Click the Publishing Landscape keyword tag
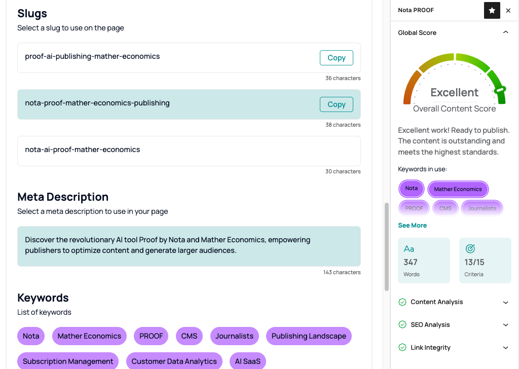Screen dimensions: 519x369 pos(309,336)
